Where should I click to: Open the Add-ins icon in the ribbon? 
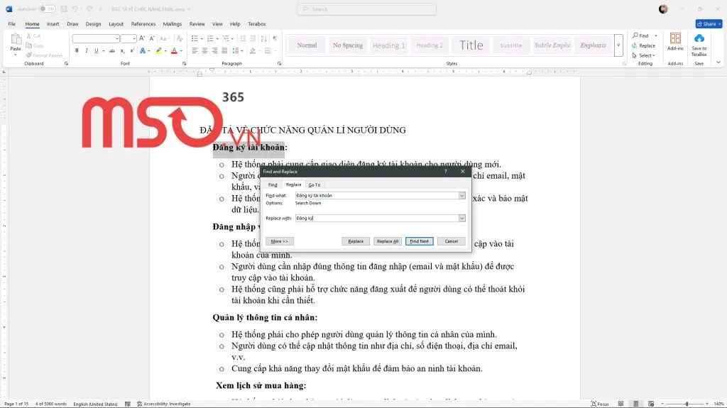point(675,43)
